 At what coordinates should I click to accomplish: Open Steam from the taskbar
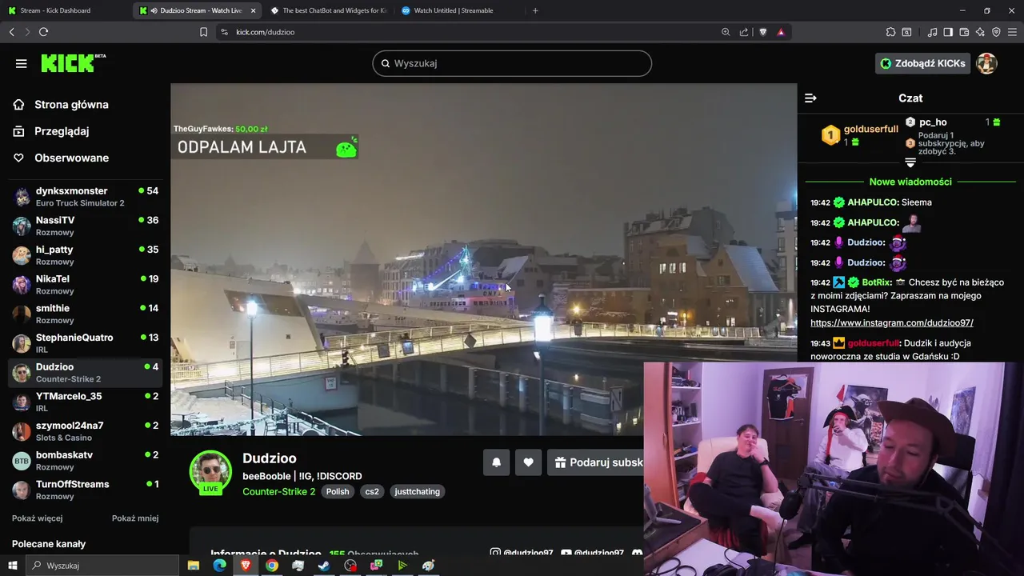(x=324, y=566)
